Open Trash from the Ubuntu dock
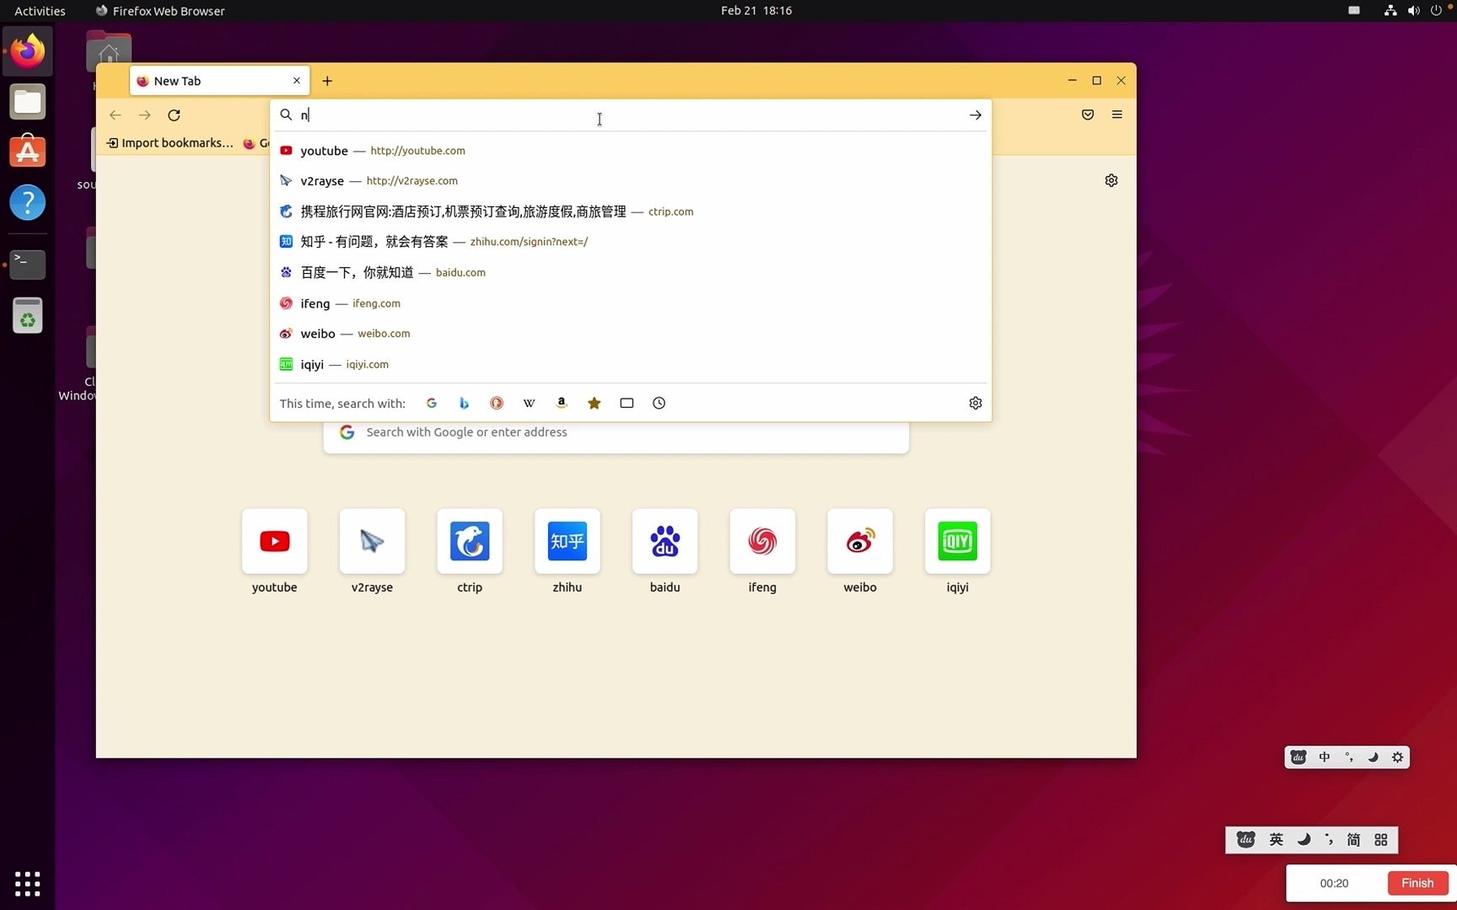This screenshot has width=1457, height=910. [x=28, y=315]
